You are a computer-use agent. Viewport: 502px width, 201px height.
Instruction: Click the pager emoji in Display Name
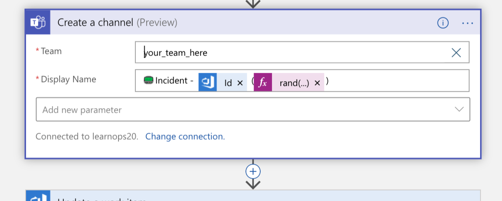(148, 80)
